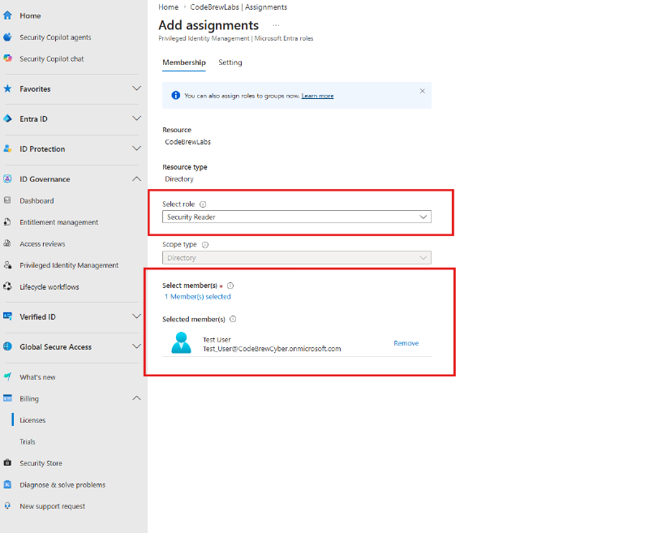This screenshot has height=533, width=649.
Task: Click the Access reviews icon
Action: [x=7, y=243]
